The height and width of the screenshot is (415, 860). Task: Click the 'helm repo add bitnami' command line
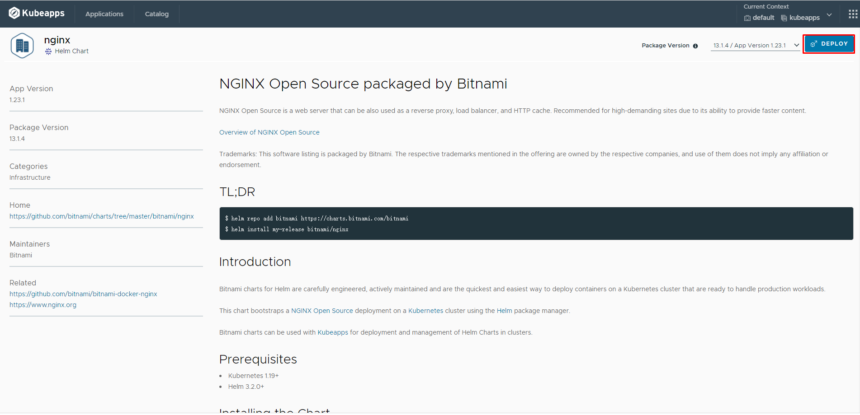coord(317,219)
